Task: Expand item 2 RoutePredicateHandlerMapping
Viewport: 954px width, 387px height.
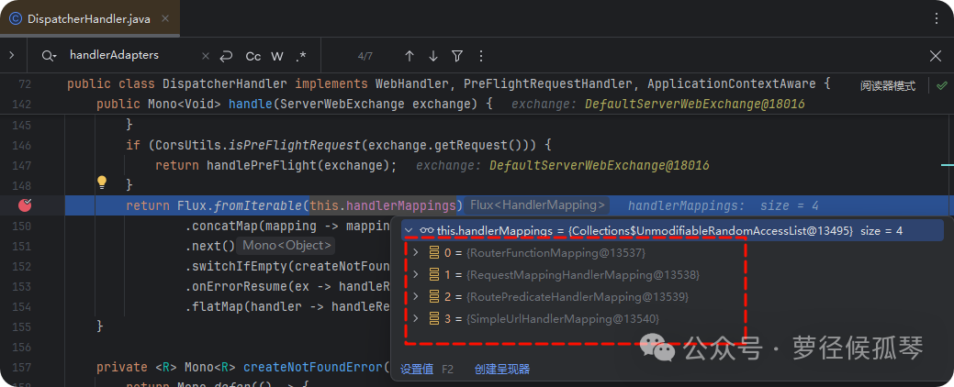Action: click(416, 296)
